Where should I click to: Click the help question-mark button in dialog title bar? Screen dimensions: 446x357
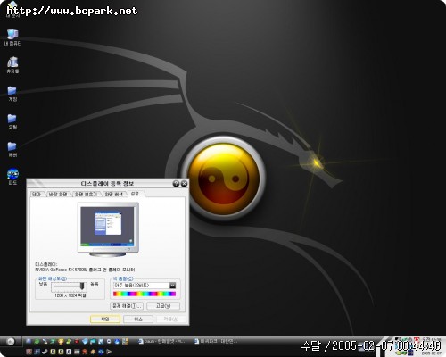click(x=176, y=184)
